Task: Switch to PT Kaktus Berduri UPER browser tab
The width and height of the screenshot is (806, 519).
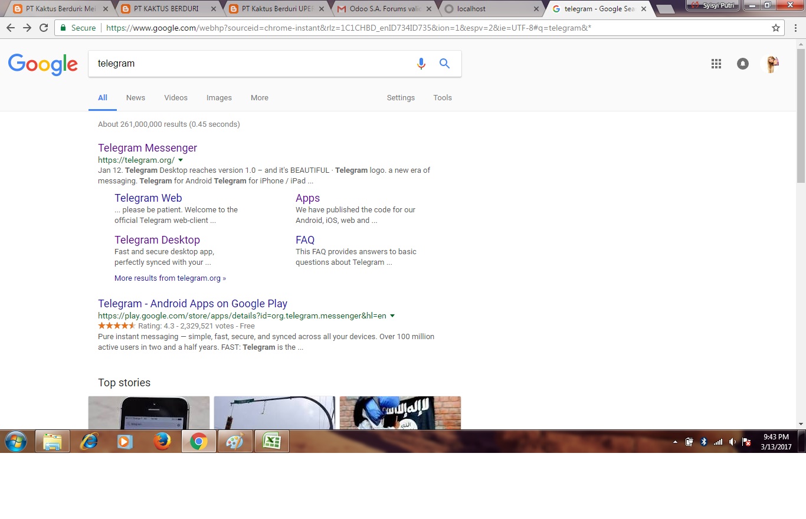Action: pos(275,9)
